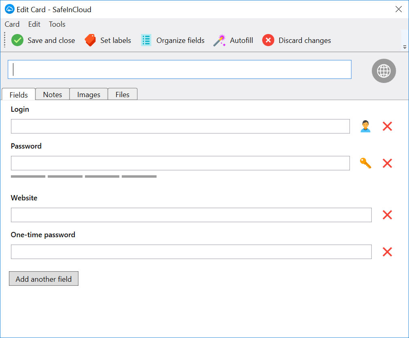Delete the Website field with red X
Screen dimensions: 409x338
(387, 215)
